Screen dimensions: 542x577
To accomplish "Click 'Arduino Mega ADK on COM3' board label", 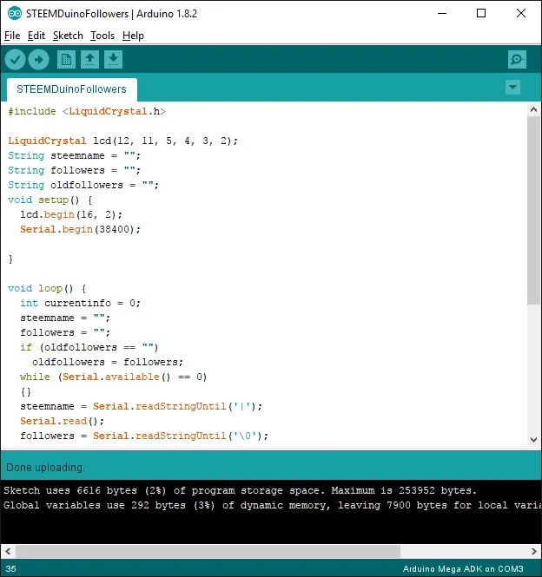I will click(x=463, y=568).
